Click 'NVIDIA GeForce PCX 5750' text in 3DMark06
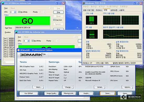 (94, 66)
